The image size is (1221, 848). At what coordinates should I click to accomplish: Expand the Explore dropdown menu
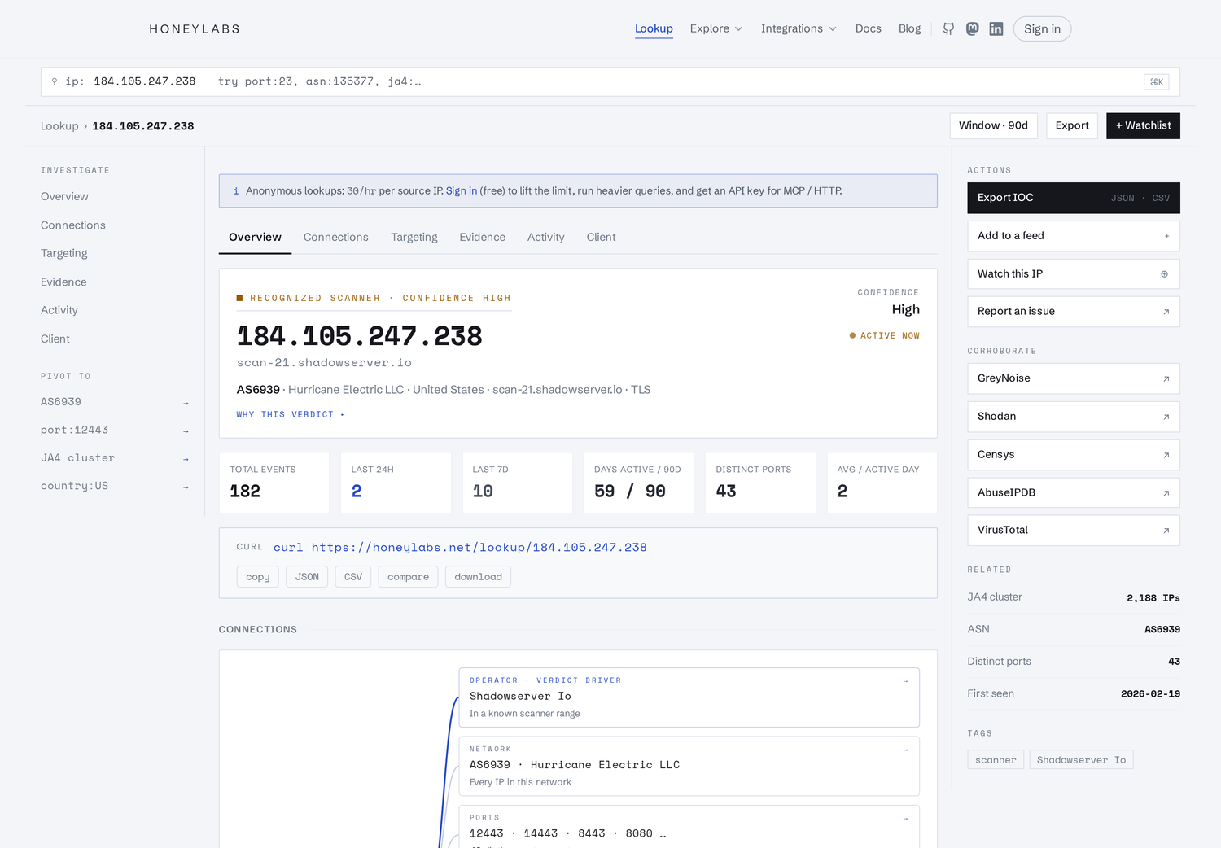(716, 28)
